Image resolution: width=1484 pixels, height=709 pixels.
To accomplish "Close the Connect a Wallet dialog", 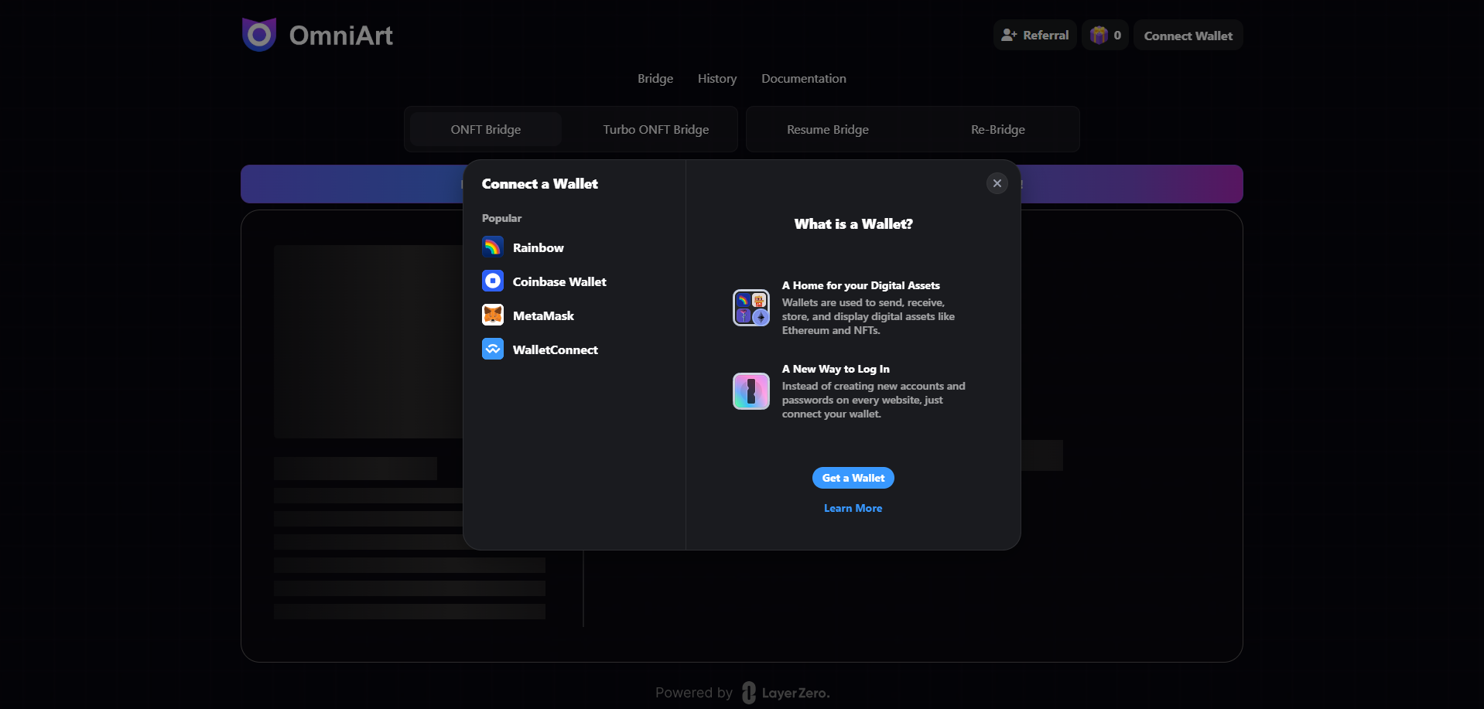I will tap(997, 183).
